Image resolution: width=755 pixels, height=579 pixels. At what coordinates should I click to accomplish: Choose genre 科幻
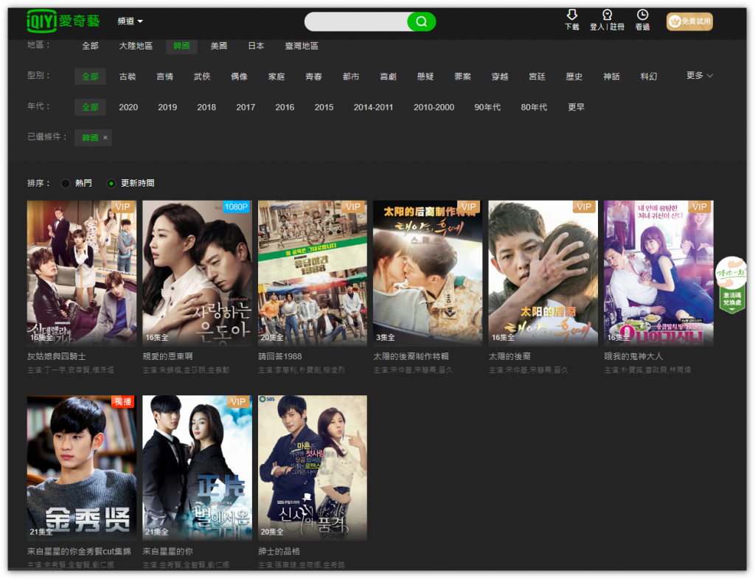[x=649, y=77]
